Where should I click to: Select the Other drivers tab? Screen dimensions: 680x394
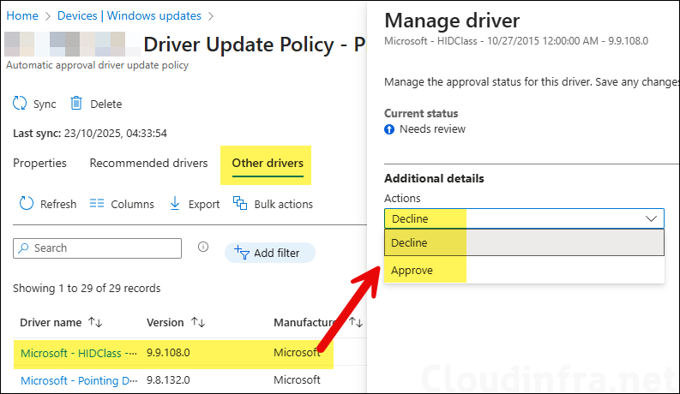tap(267, 163)
